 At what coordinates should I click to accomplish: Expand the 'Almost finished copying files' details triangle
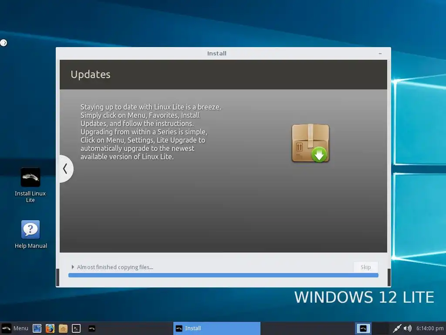pos(73,267)
